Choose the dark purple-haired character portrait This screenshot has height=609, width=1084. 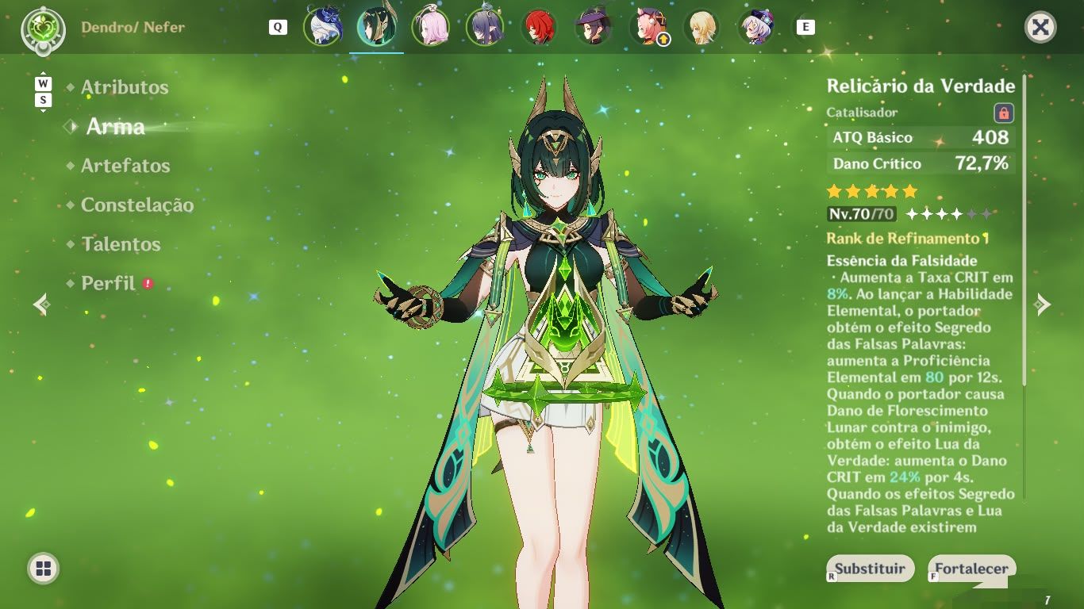pyautogui.click(x=485, y=27)
